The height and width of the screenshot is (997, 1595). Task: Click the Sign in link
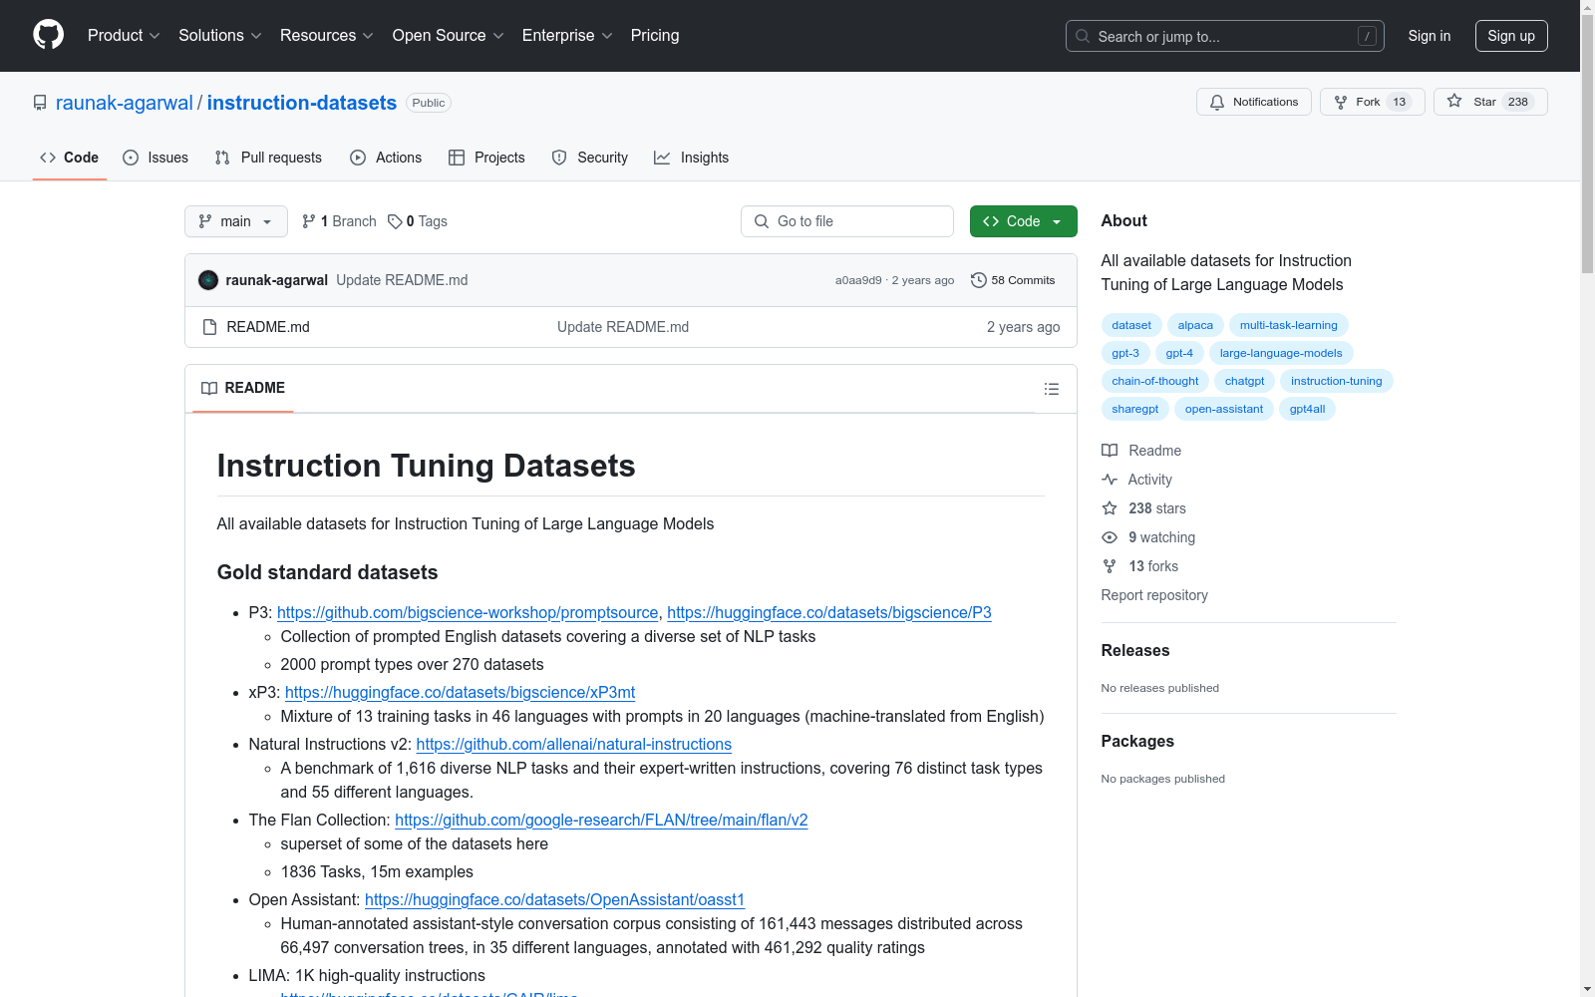(1430, 36)
